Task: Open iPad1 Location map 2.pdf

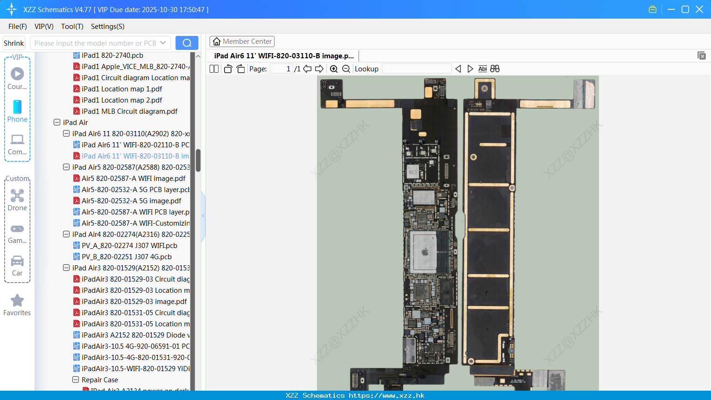Action: (x=122, y=100)
